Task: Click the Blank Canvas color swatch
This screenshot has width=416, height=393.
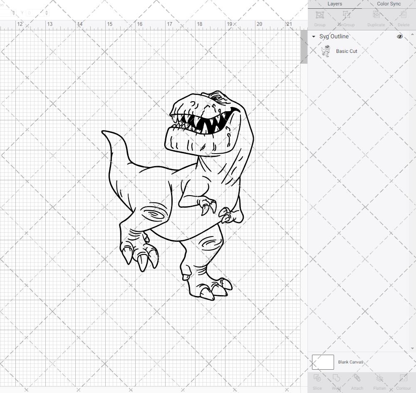Action: pyautogui.click(x=322, y=362)
